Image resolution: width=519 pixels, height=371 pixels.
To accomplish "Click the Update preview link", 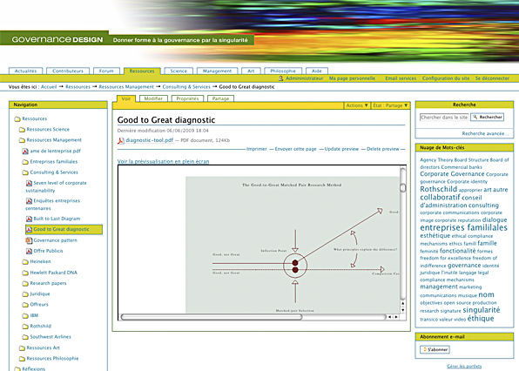I will click(341, 149).
